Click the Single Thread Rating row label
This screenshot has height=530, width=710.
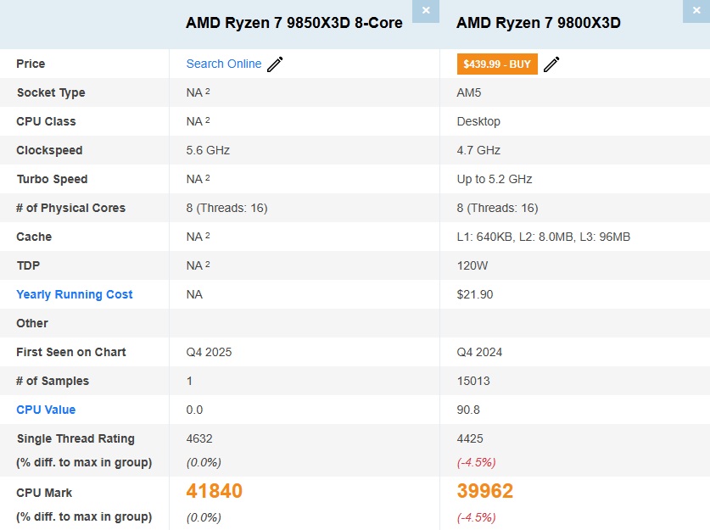tap(75, 438)
